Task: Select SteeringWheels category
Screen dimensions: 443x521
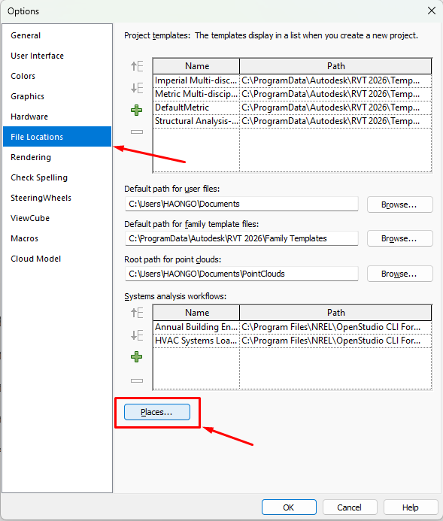Action: [x=57, y=198]
